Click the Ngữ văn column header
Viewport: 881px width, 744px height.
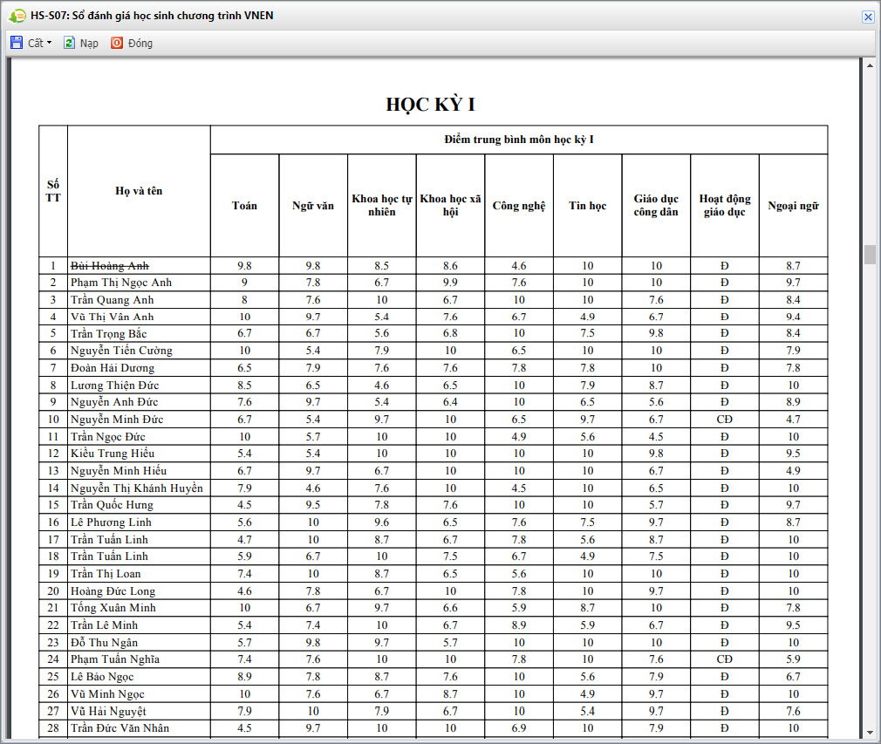313,206
